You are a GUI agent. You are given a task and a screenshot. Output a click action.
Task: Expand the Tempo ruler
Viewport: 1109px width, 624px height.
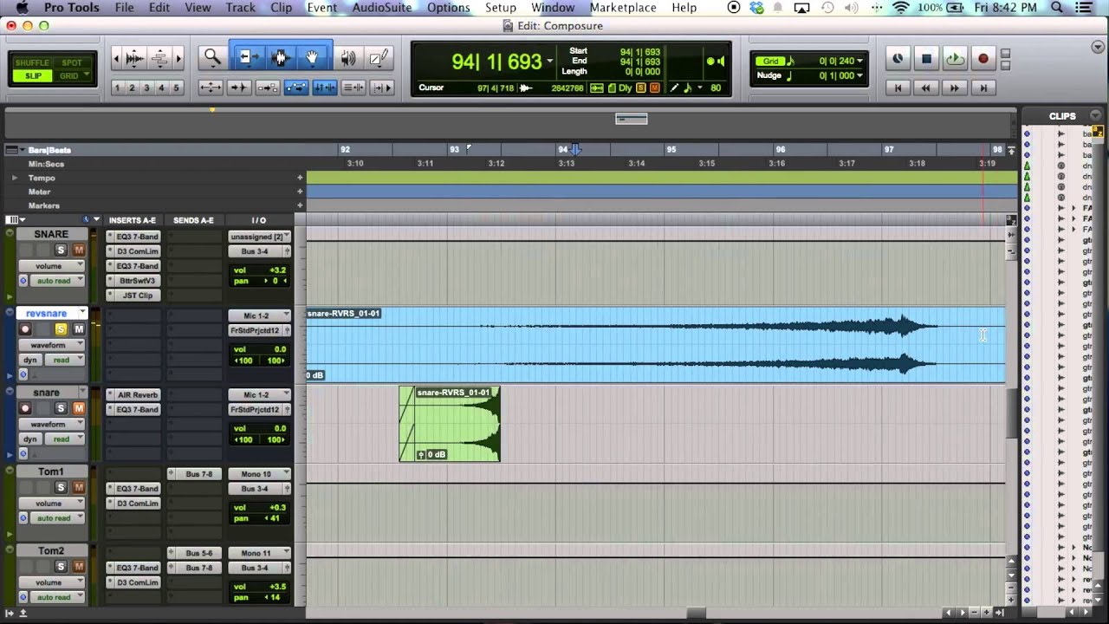pyautogui.click(x=14, y=178)
